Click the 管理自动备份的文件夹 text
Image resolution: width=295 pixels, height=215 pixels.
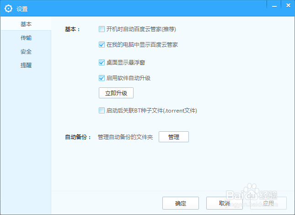pos(125,137)
